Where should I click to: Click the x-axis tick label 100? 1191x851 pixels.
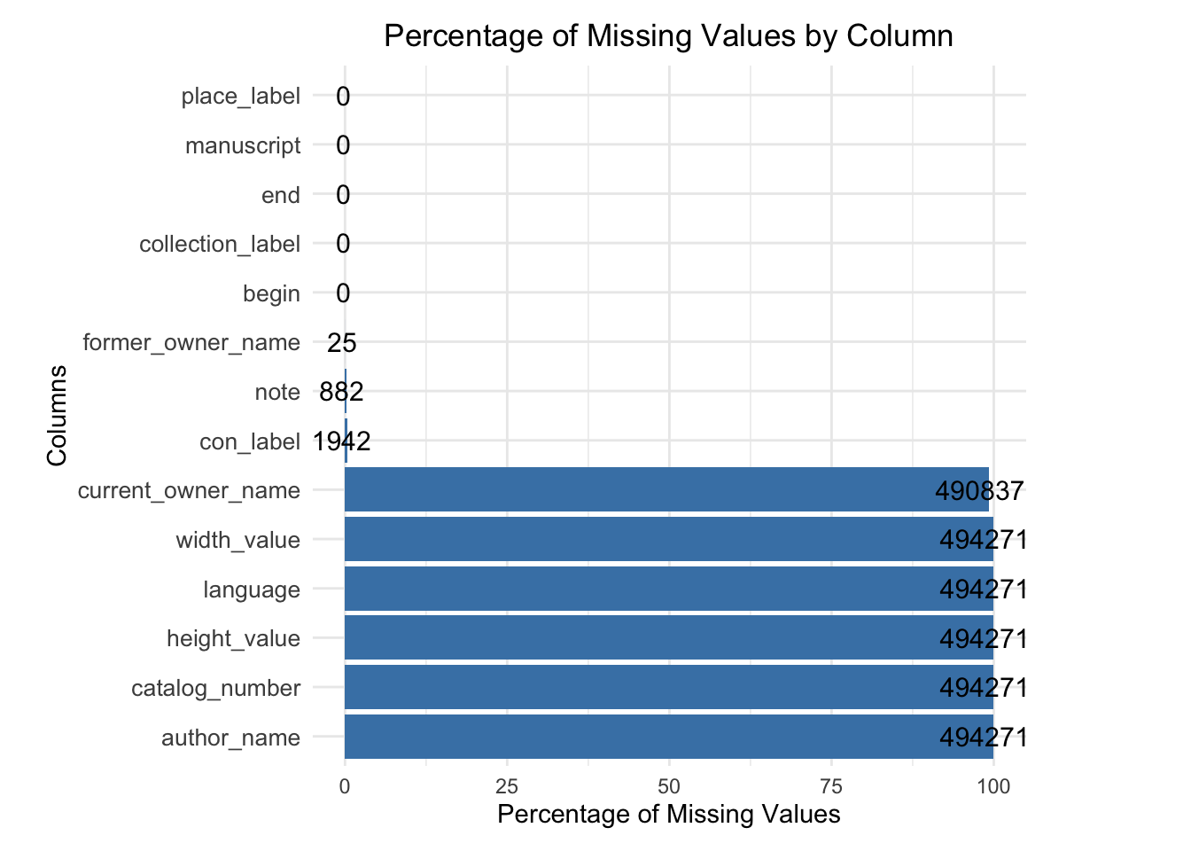pos(993,785)
